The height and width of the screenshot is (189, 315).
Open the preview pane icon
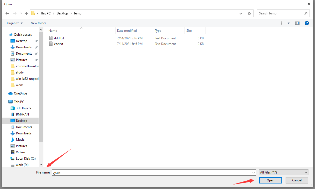point(297,23)
